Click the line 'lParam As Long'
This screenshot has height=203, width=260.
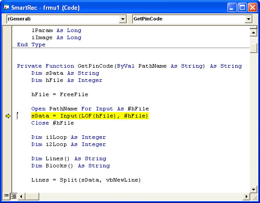pyautogui.click(x=56, y=30)
